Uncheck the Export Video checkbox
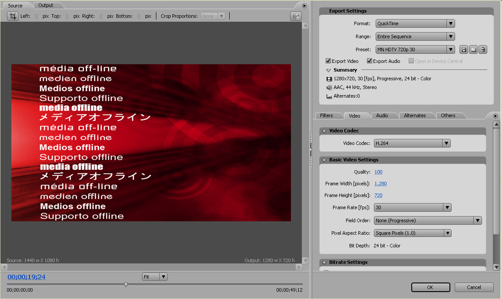 click(x=328, y=61)
